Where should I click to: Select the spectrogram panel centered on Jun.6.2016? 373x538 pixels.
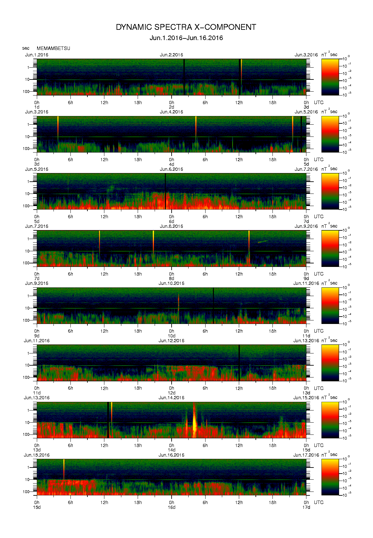[172, 191]
